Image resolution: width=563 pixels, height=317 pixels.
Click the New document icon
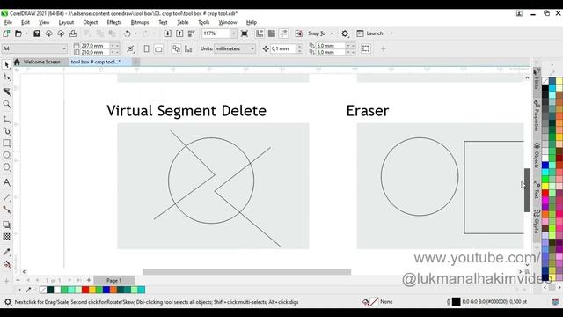(6, 33)
